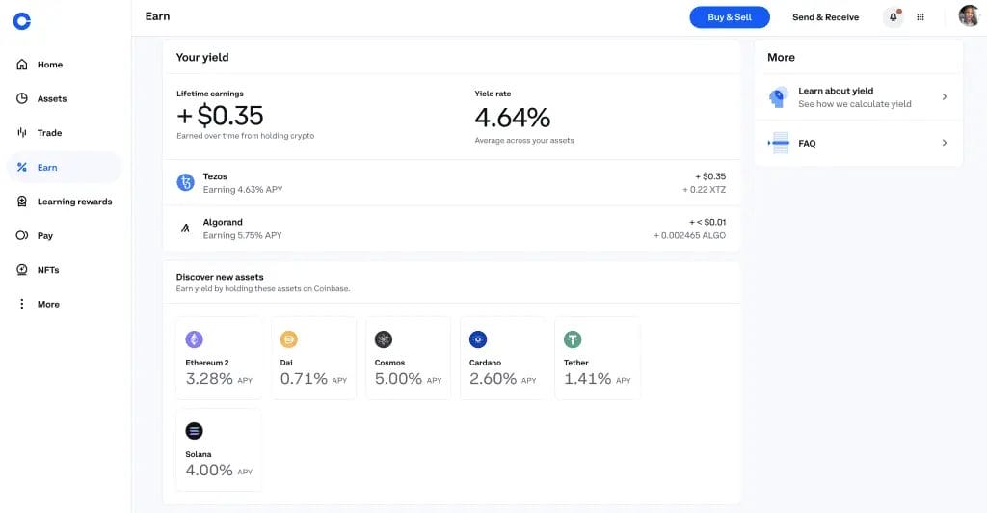
Task: Click the Cosmos coin icon
Action: coord(384,339)
